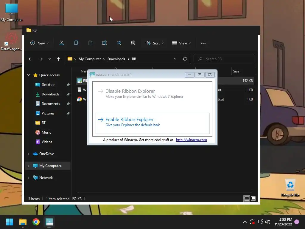Open the http://winaero.com link
This screenshot has width=305, height=229.
point(192,140)
